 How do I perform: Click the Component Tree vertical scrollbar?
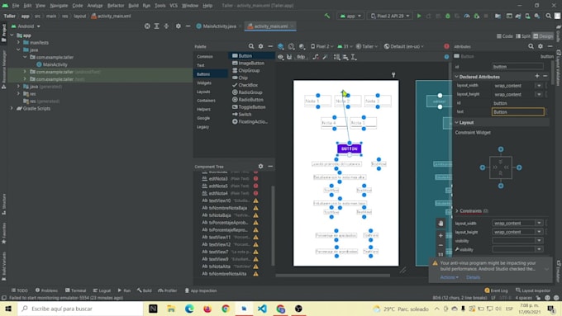(x=273, y=225)
